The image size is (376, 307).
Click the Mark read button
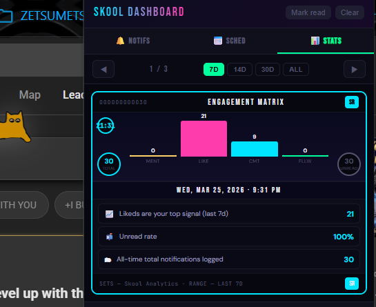(x=308, y=12)
